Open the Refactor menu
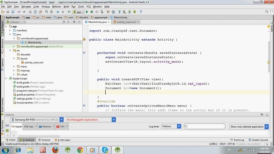The width and height of the screenshot is (274, 154). tap(57, 7)
